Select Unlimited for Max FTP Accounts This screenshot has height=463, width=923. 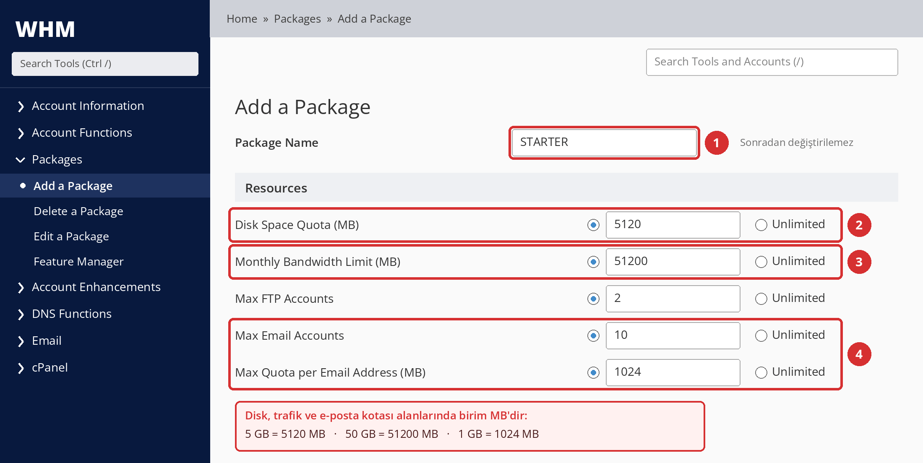point(761,299)
